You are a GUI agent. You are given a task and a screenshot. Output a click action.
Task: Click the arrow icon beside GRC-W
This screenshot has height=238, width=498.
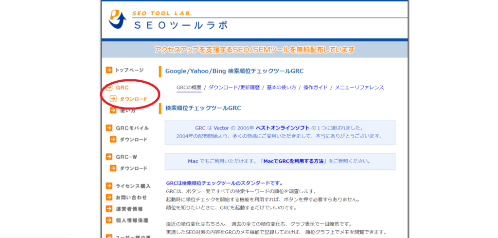109,157
